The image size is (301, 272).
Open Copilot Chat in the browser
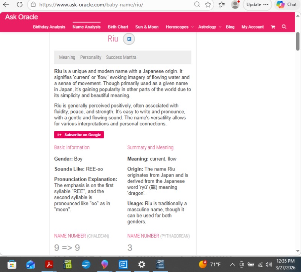click(287, 5)
